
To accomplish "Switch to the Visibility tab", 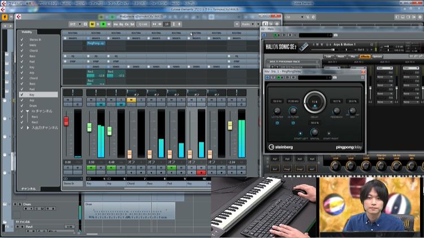I will pyautogui.click(x=27, y=32).
